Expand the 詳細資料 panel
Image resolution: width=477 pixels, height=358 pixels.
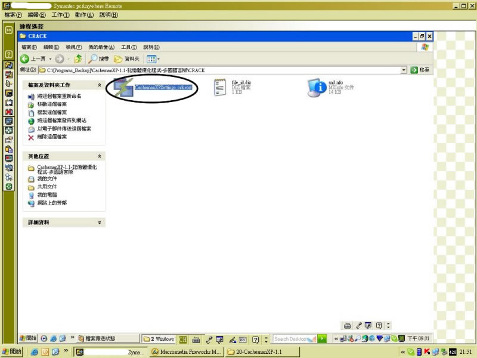pyautogui.click(x=100, y=223)
